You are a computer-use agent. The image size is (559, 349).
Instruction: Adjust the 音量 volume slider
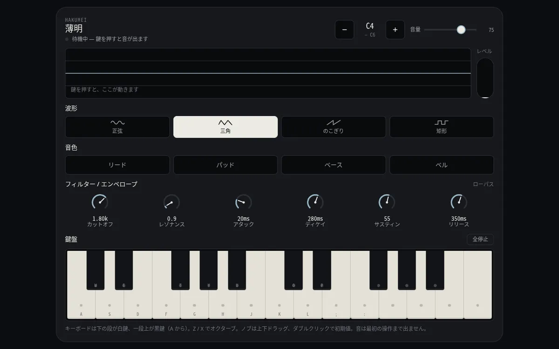(x=450, y=30)
